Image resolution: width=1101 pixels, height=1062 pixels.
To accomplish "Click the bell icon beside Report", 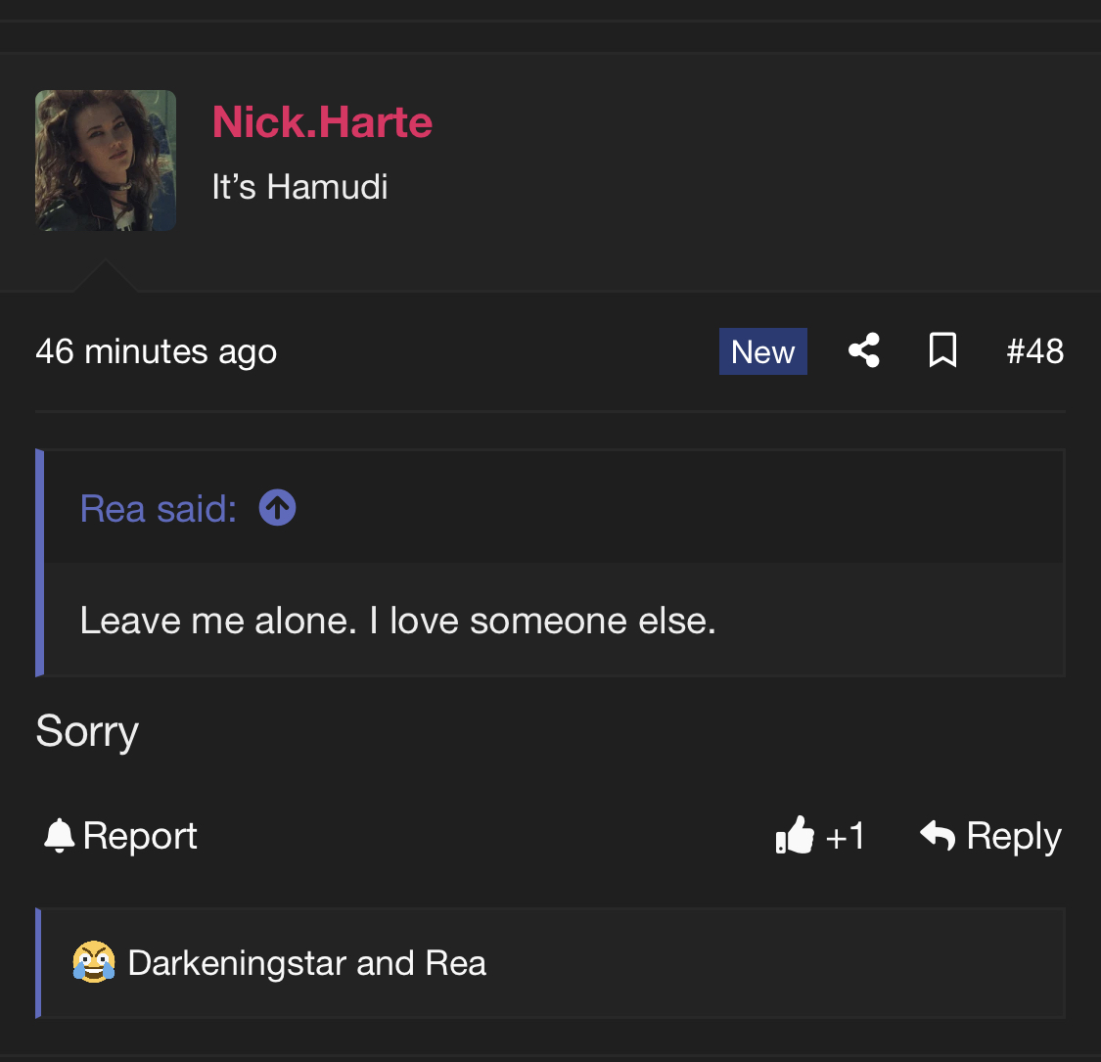I will pyautogui.click(x=59, y=835).
